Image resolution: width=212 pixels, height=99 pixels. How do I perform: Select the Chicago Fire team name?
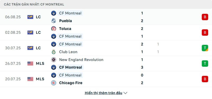(x=71, y=83)
